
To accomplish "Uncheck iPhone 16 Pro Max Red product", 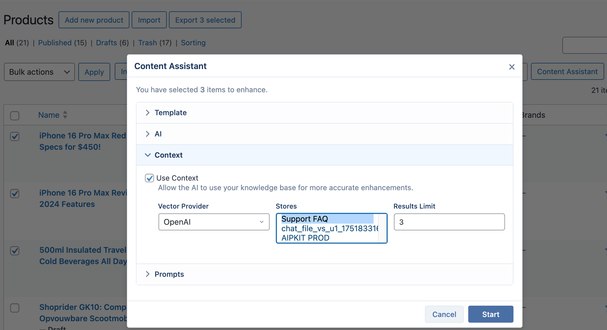I will 15,136.
